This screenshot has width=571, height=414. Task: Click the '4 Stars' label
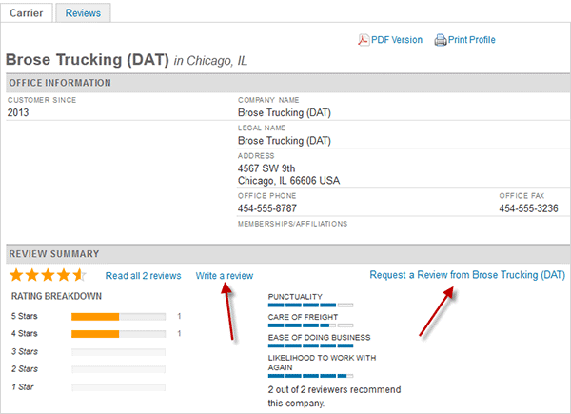coord(25,333)
